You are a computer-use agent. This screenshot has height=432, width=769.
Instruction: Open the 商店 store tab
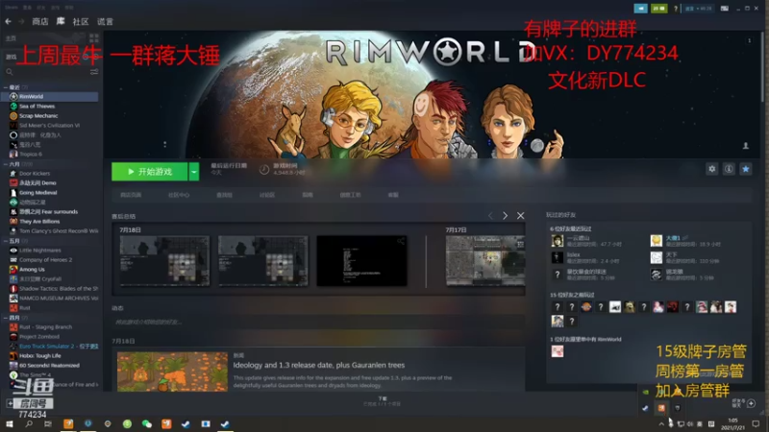[40, 21]
